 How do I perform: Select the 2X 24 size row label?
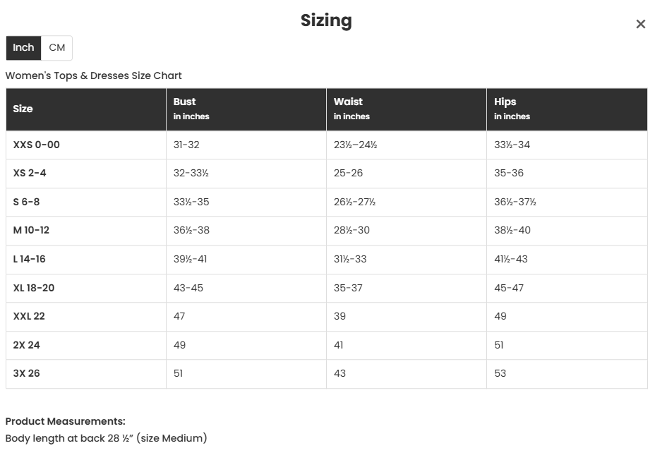tap(27, 345)
